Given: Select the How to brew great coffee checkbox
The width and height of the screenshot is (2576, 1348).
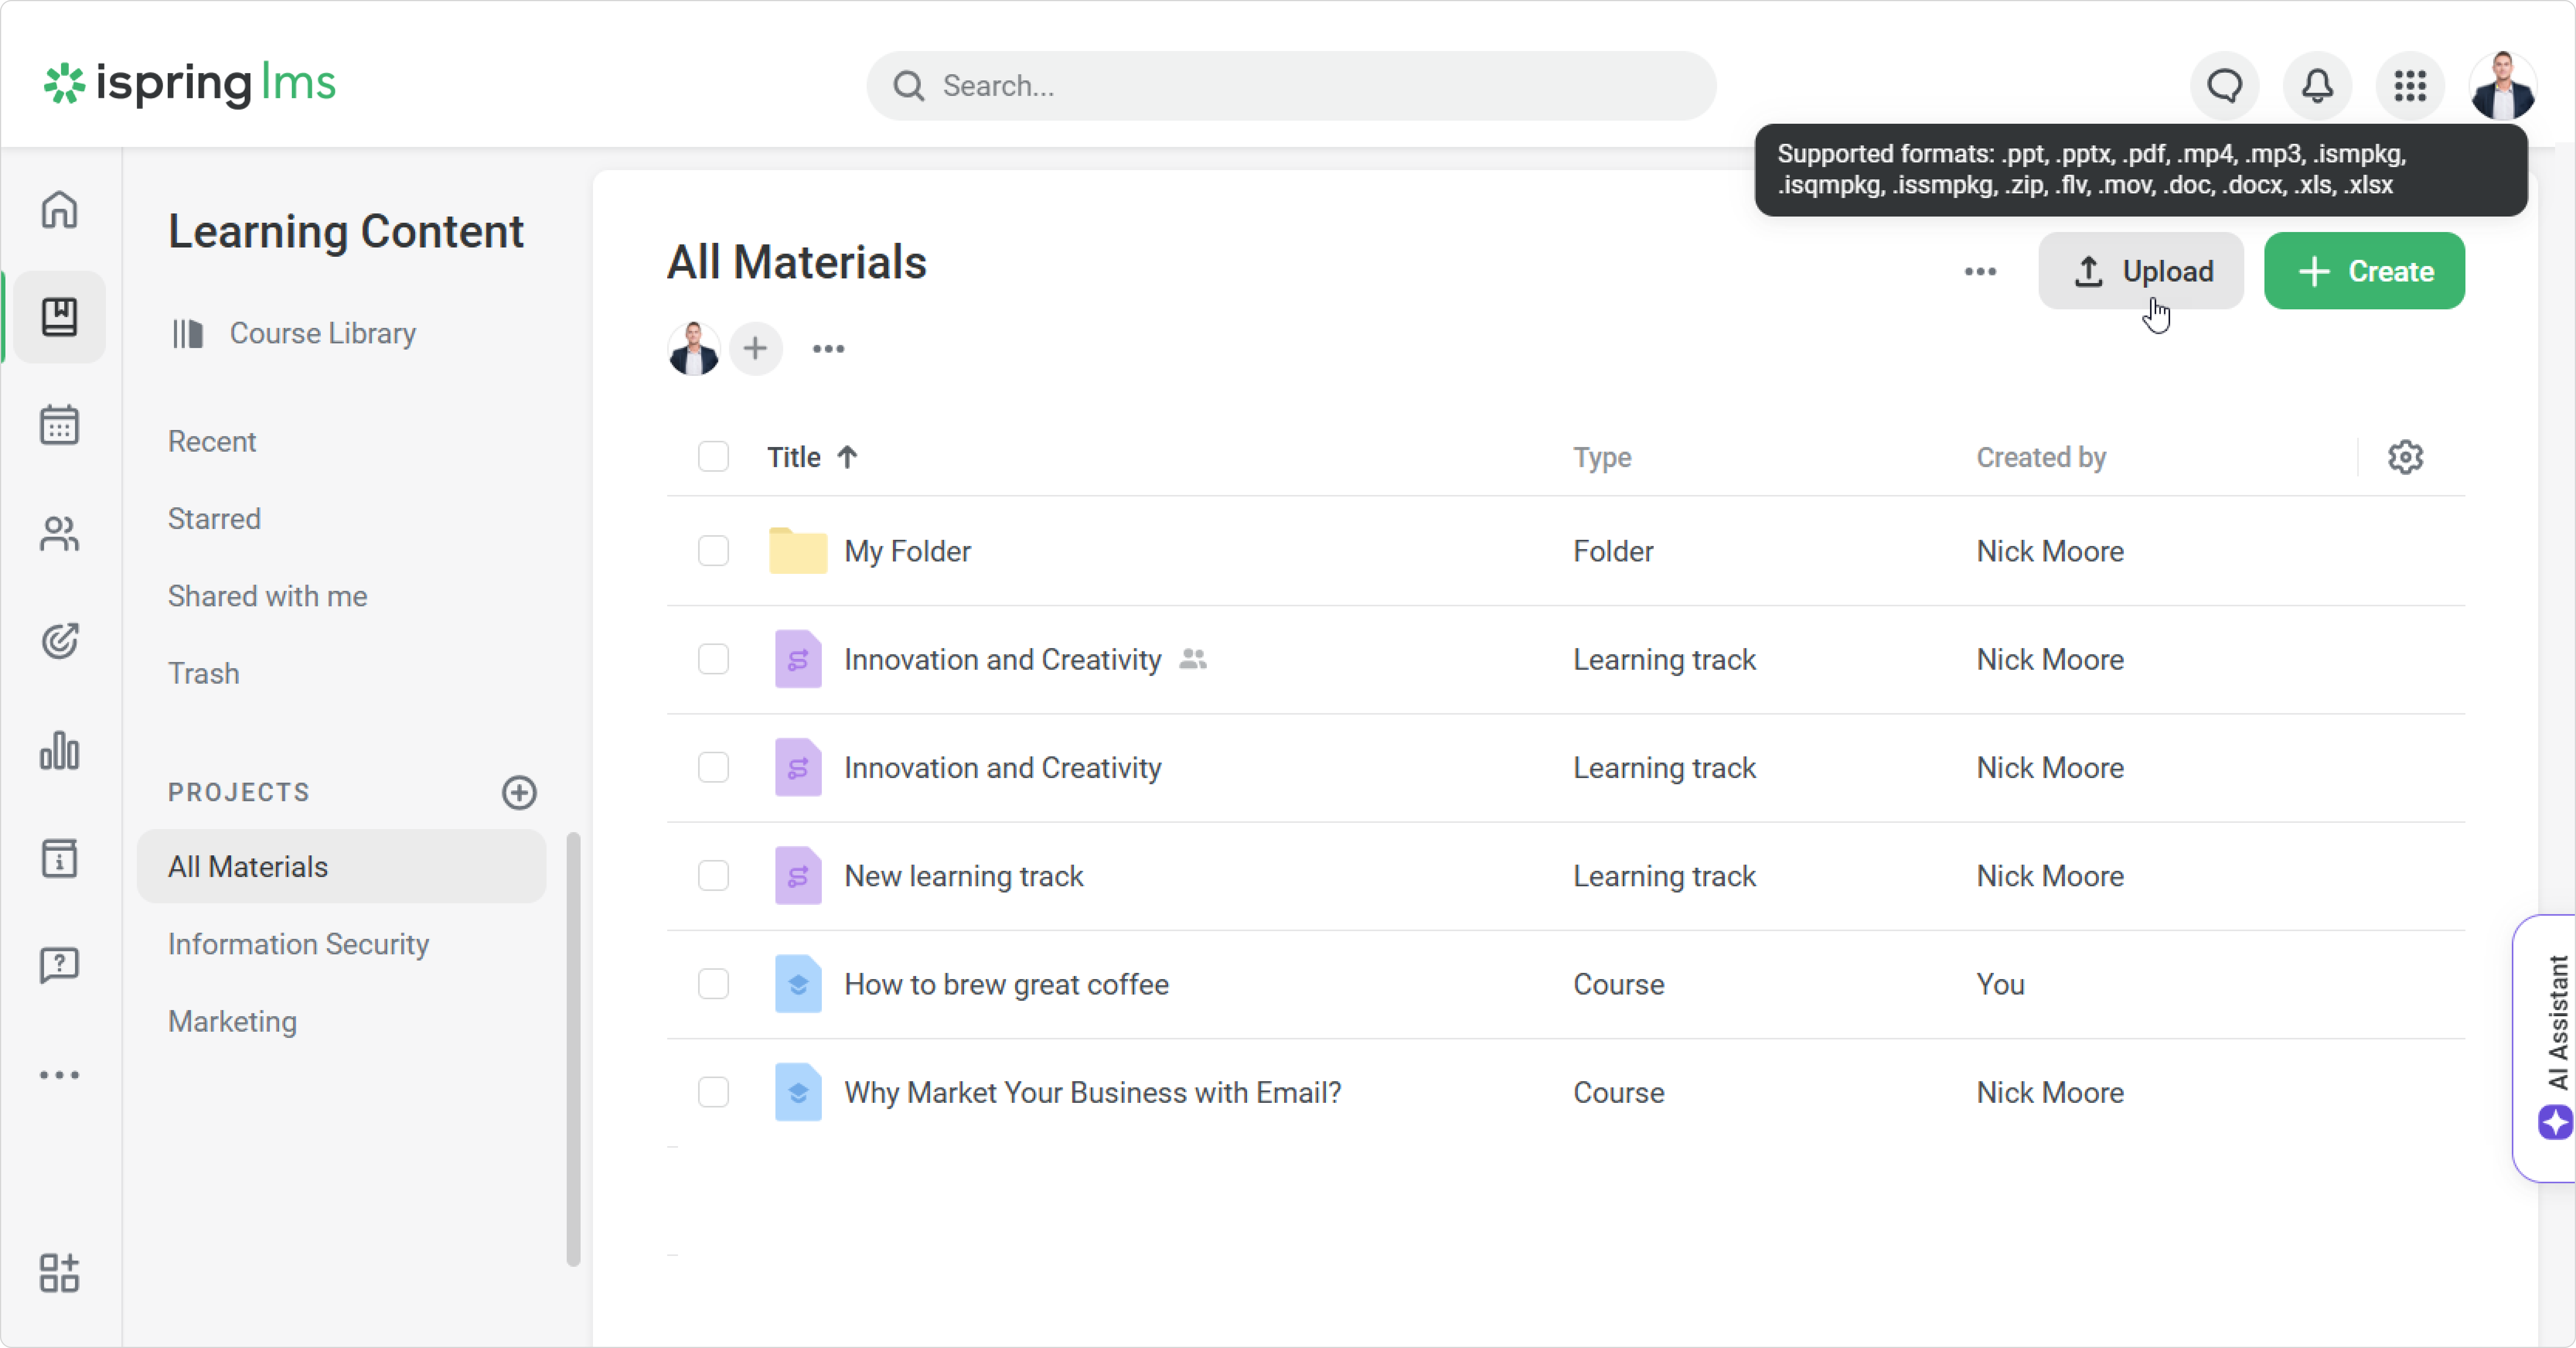Looking at the screenshot, I should tap(713, 984).
